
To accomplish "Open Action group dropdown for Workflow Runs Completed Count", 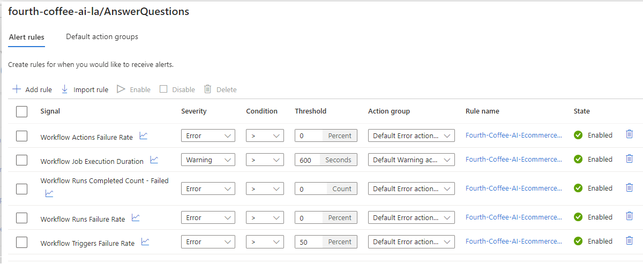I will click(x=412, y=188).
